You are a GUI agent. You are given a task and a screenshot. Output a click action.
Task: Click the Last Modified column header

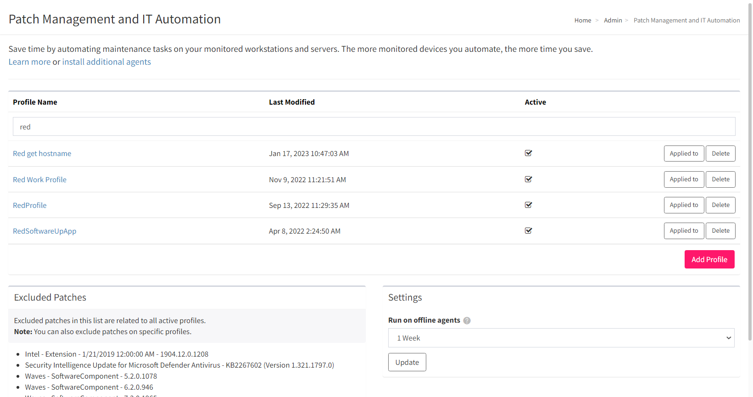pyautogui.click(x=292, y=102)
